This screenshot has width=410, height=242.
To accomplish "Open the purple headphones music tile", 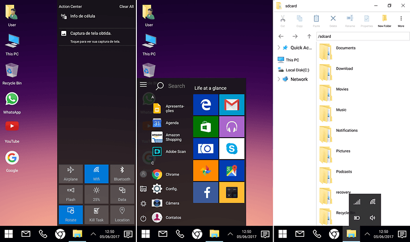I will (232, 127).
